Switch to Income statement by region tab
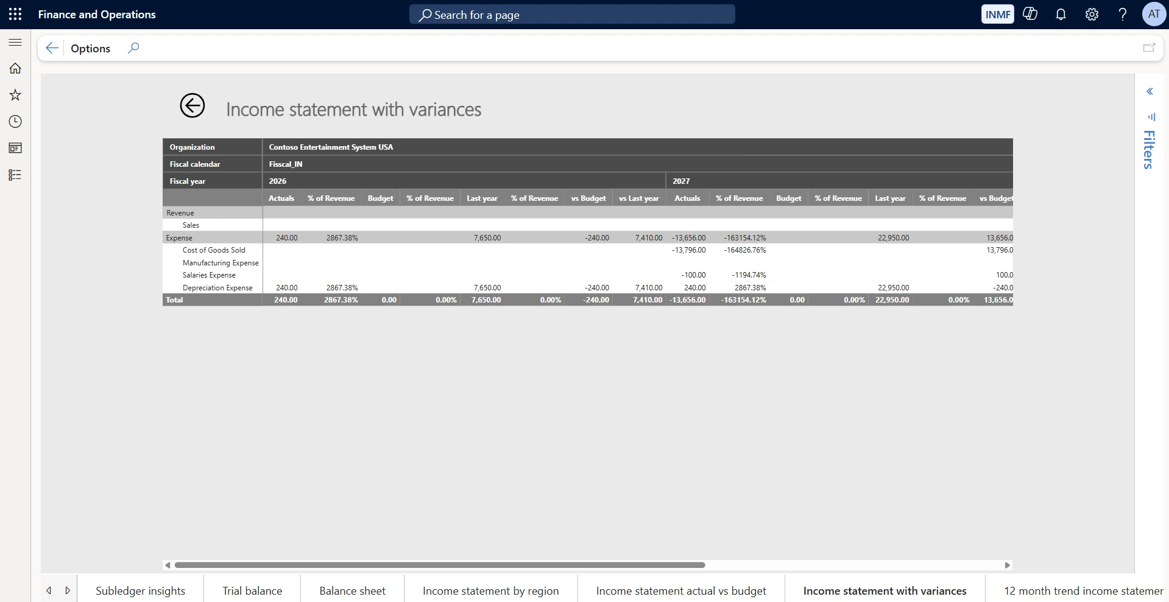1169x602 pixels. [490, 590]
